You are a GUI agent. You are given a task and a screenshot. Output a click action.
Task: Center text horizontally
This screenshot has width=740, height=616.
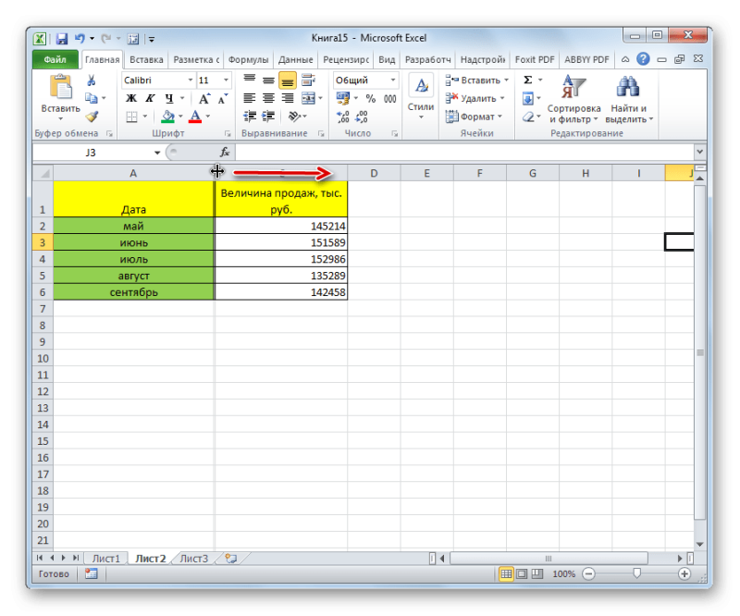point(268,98)
